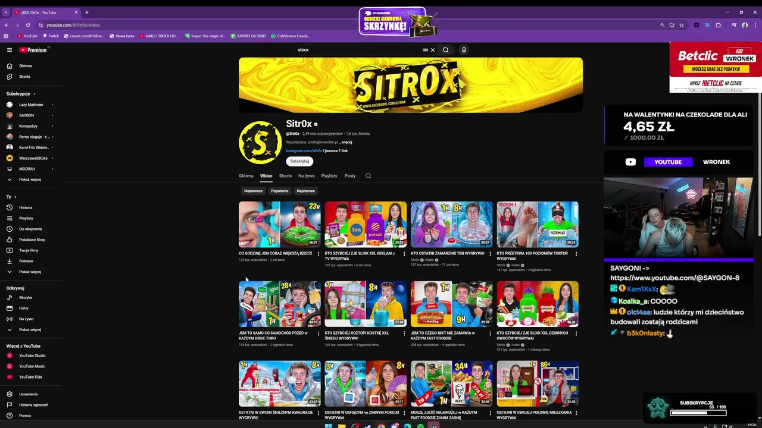Viewport: 762px width, 428px height.
Task: Expand the Subskrypcje section header
Action: coord(21,94)
